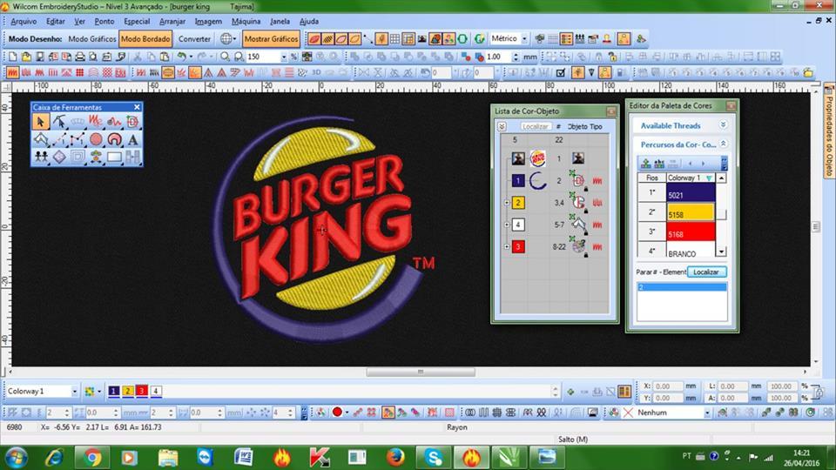This screenshot has height=470, width=836.
Task: Open Skype from the Windows taskbar
Action: 434,457
